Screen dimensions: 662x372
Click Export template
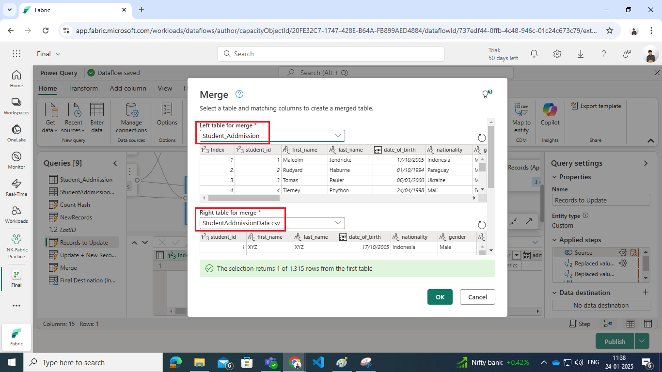(596, 106)
